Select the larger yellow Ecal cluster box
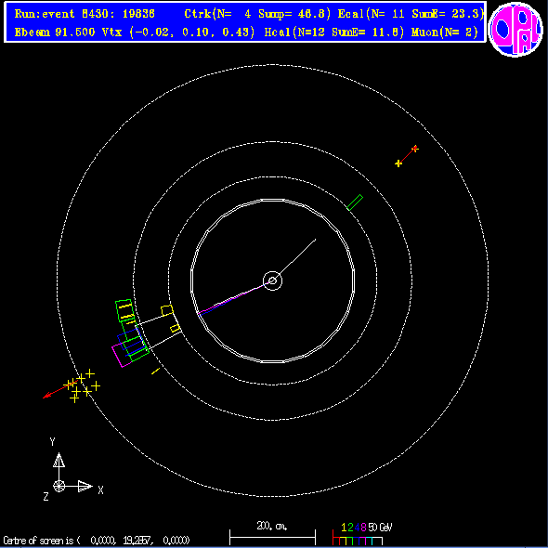 (167, 310)
